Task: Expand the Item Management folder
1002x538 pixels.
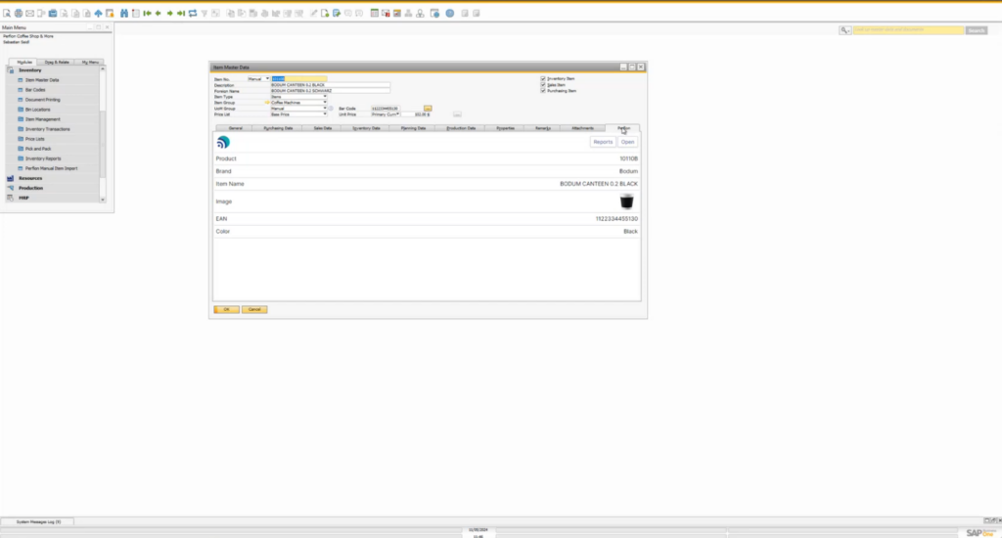Action: (42, 119)
